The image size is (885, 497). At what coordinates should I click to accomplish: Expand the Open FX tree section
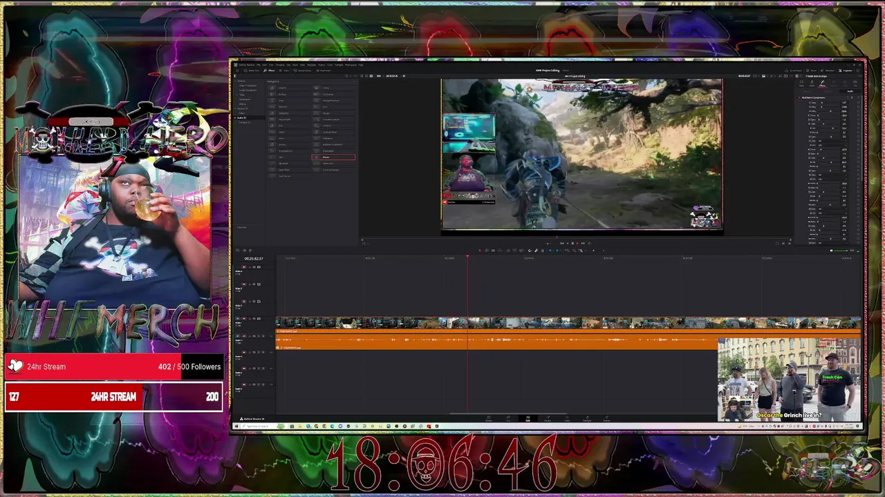coord(235,108)
